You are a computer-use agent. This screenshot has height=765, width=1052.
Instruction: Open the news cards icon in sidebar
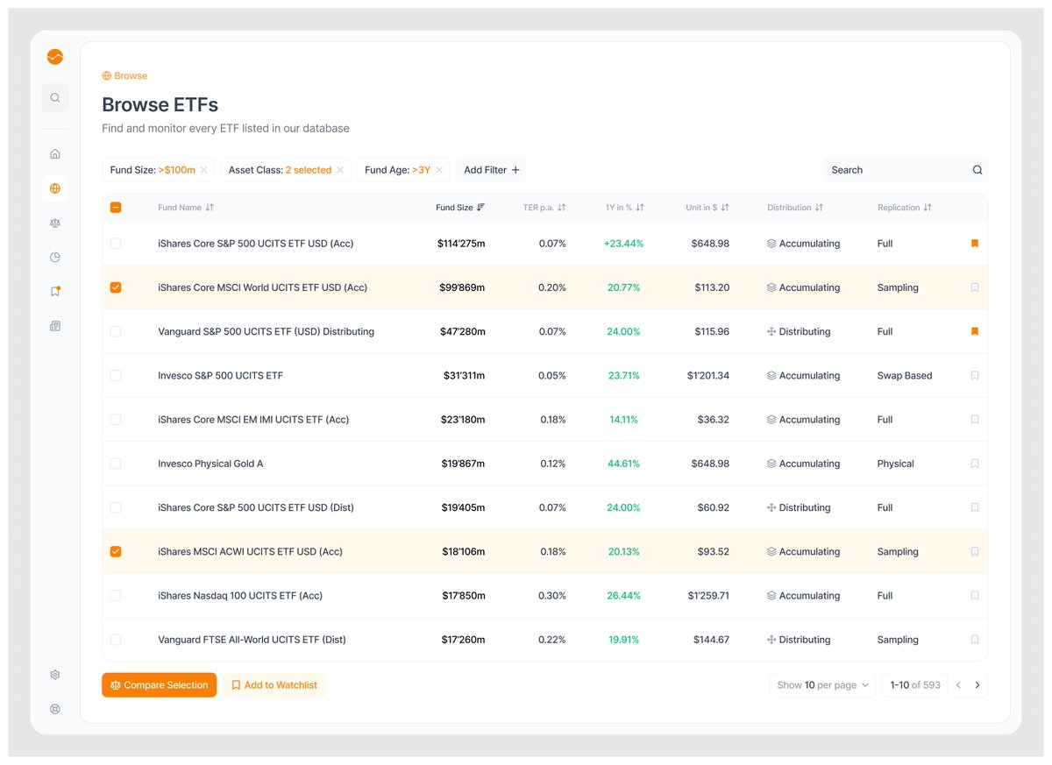click(54, 325)
